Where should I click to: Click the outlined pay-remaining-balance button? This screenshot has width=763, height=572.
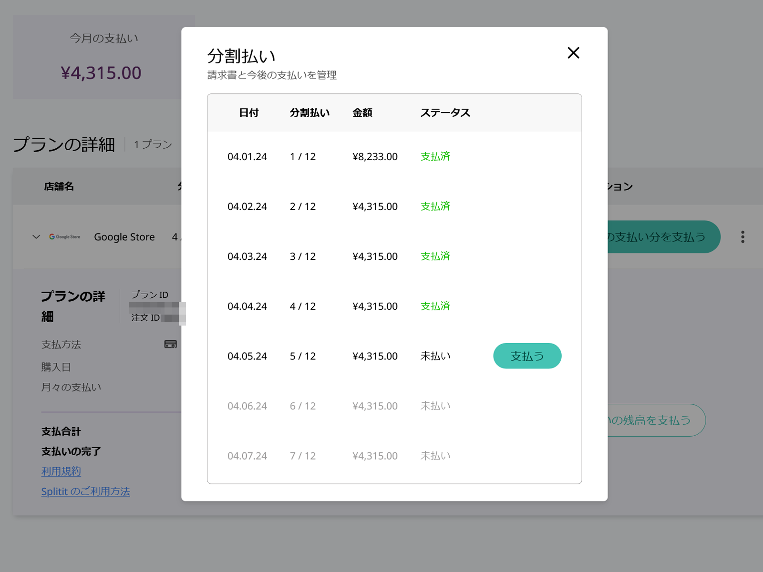coord(656,420)
